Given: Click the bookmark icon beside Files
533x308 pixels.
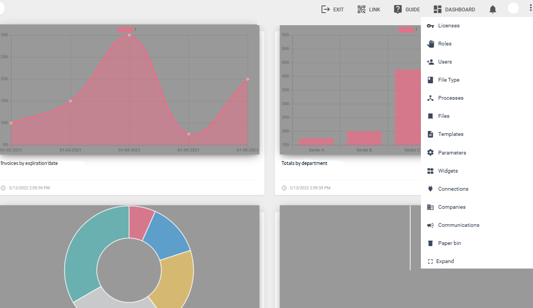Looking at the screenshot, I should pyautogui.click(x=430, y=116).
